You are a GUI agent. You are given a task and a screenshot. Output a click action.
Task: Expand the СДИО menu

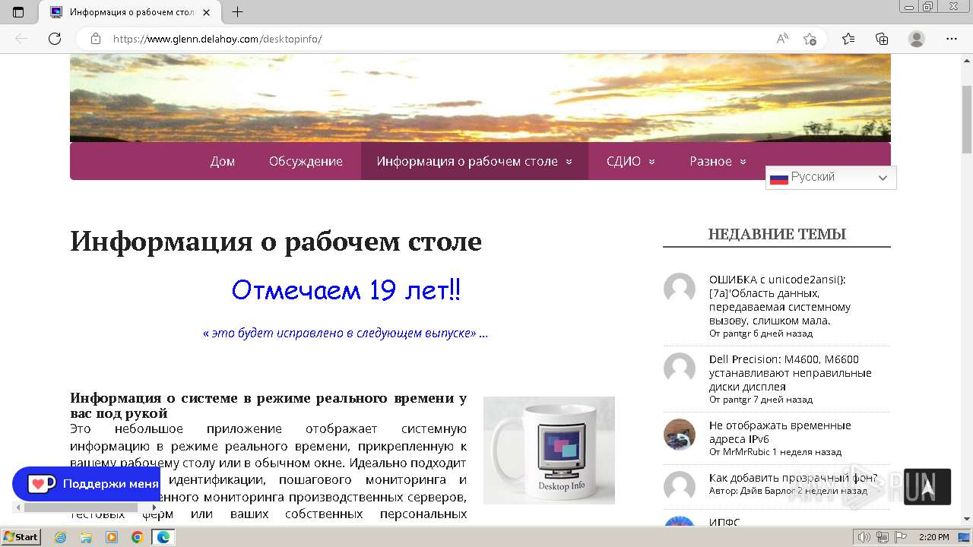[631, 161]
